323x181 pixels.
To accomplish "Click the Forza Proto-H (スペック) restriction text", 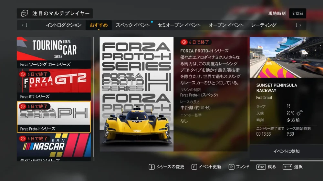I will coord(199,95).
